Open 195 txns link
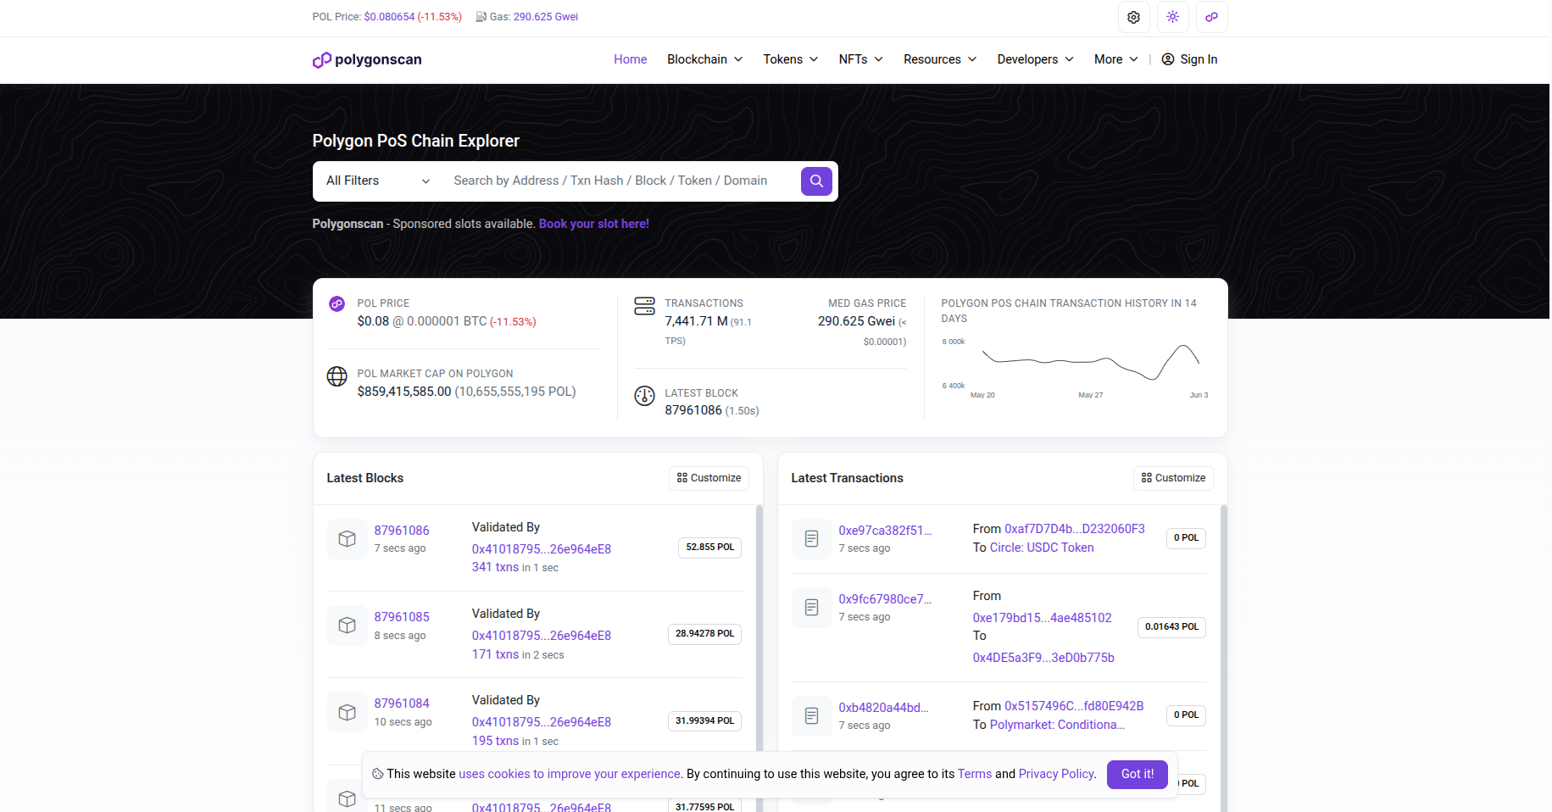Image resolution: width=1552 pixels, height=812 pixels. click(x=495, y=741)
